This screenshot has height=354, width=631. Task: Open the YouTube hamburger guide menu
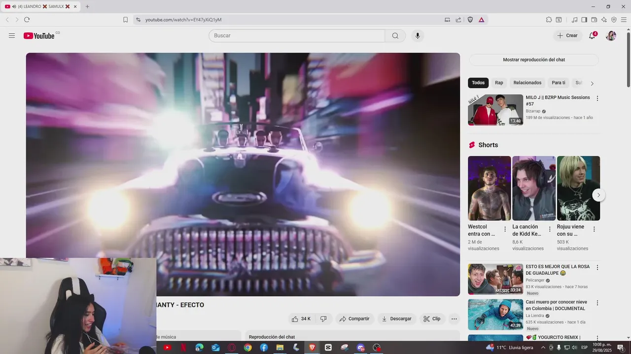coord(12,35)
